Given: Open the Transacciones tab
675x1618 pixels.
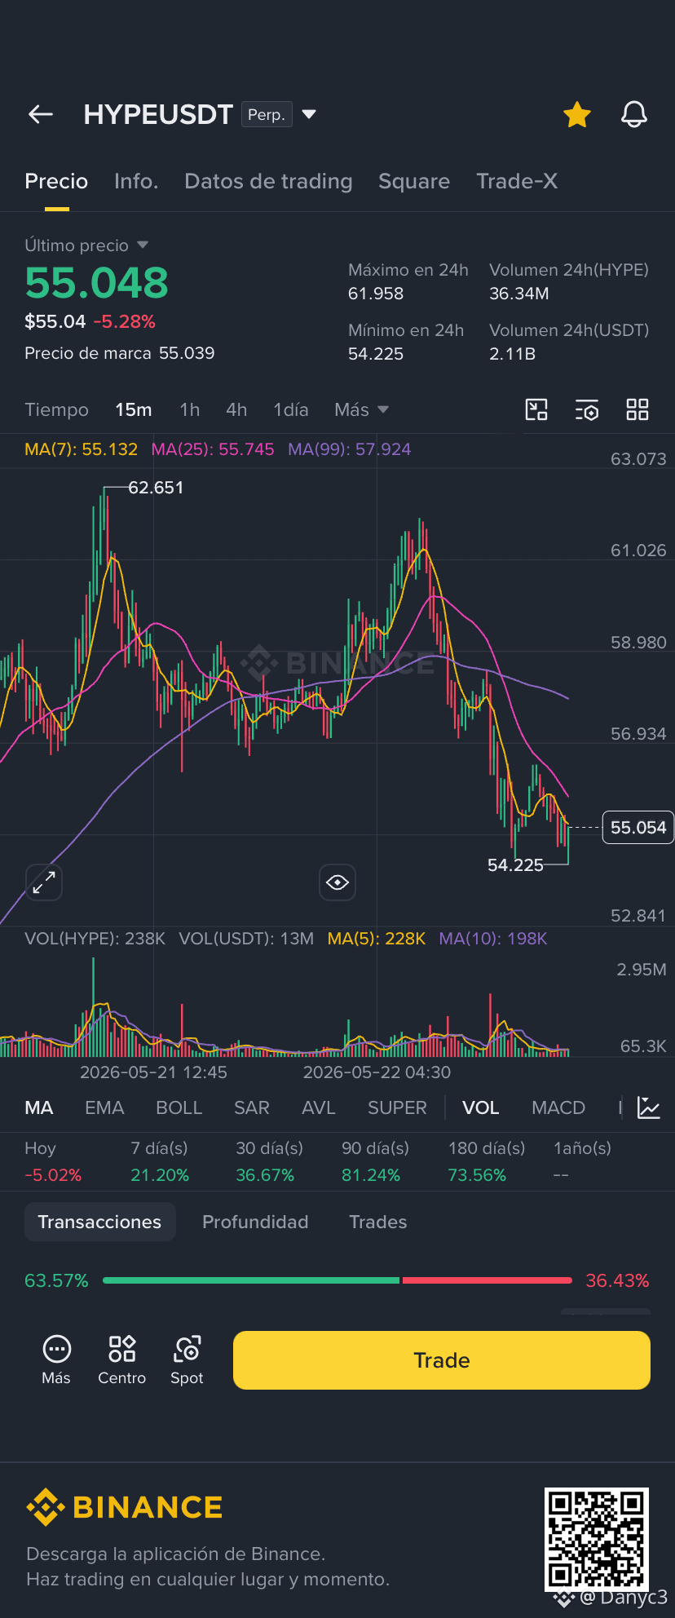Looking at the screenshot, I should click(99, 1222).
